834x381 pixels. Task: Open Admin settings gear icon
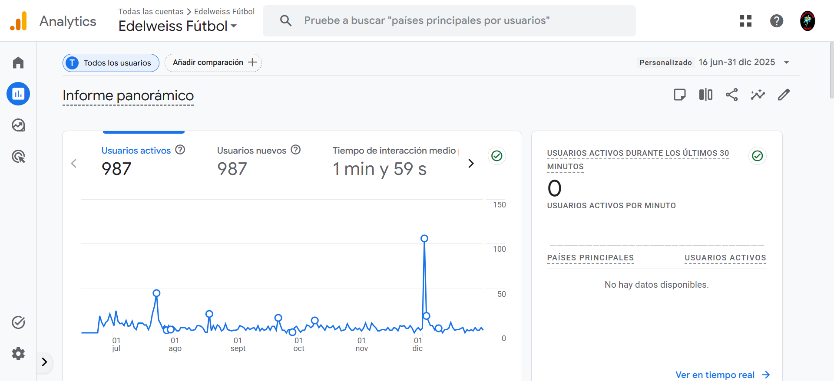18,354
